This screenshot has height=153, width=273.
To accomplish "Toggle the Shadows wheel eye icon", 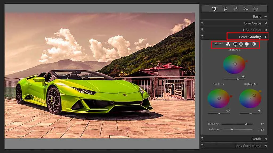I will point(228,110).
